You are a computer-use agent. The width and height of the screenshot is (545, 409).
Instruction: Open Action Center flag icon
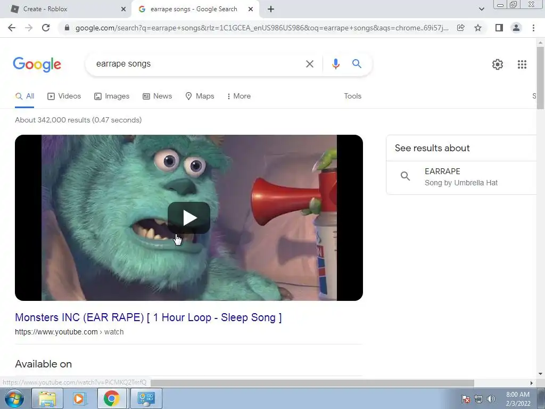pos(465,399)
